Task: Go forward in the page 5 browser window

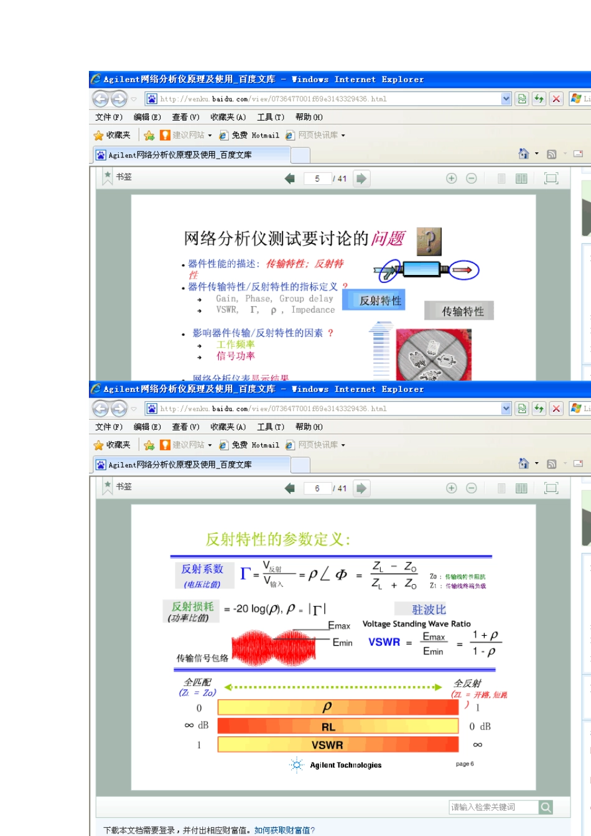Action: click(119, 99)
